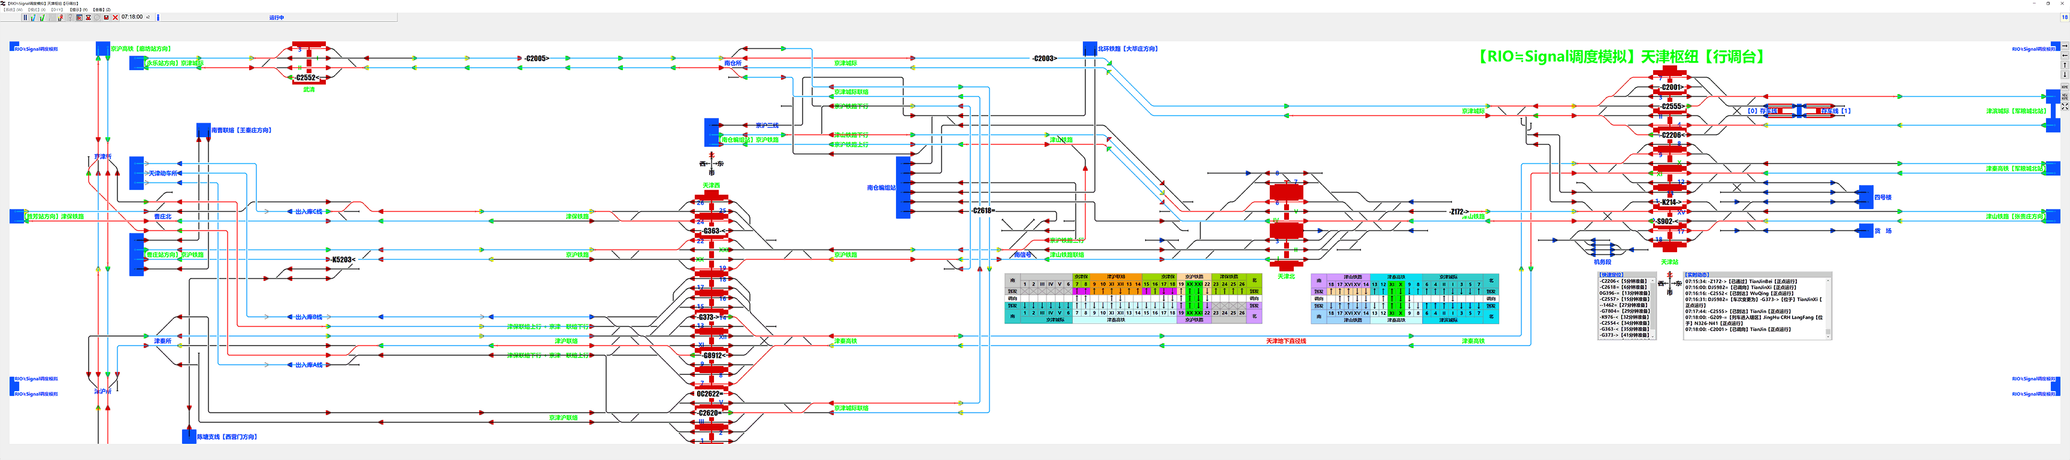Click train label -K5203< on the track
The height and width of the screenshot is (460, 2070).
(343, 260)
